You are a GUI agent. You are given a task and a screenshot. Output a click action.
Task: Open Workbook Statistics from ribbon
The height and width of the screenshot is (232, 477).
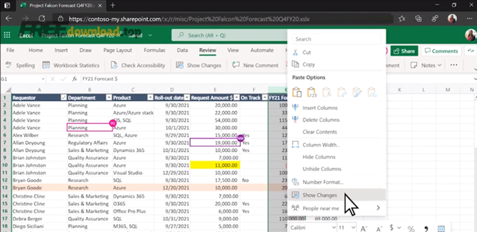pos(71,65)
